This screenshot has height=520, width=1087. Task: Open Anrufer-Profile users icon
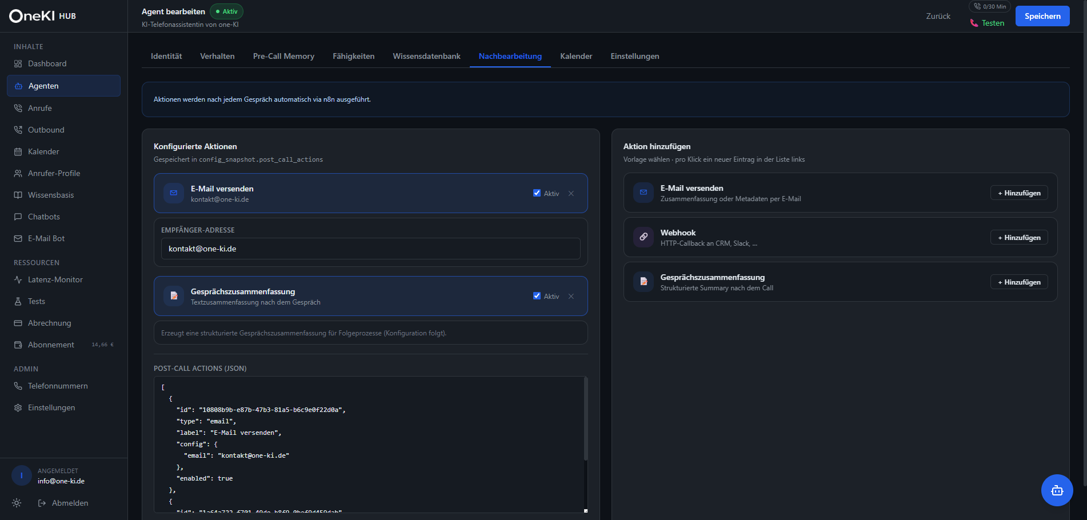coord(18,173)
